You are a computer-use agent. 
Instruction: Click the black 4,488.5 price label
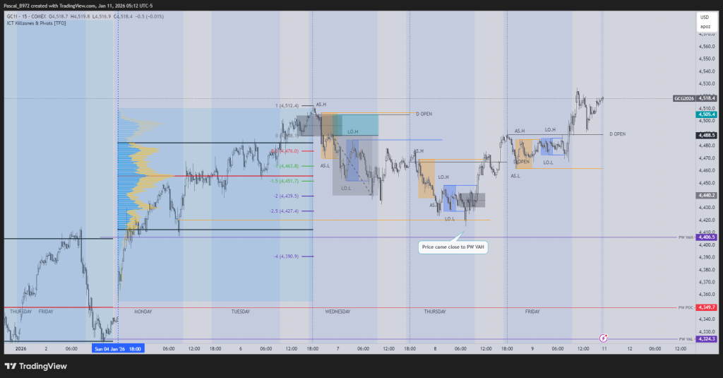706,135
